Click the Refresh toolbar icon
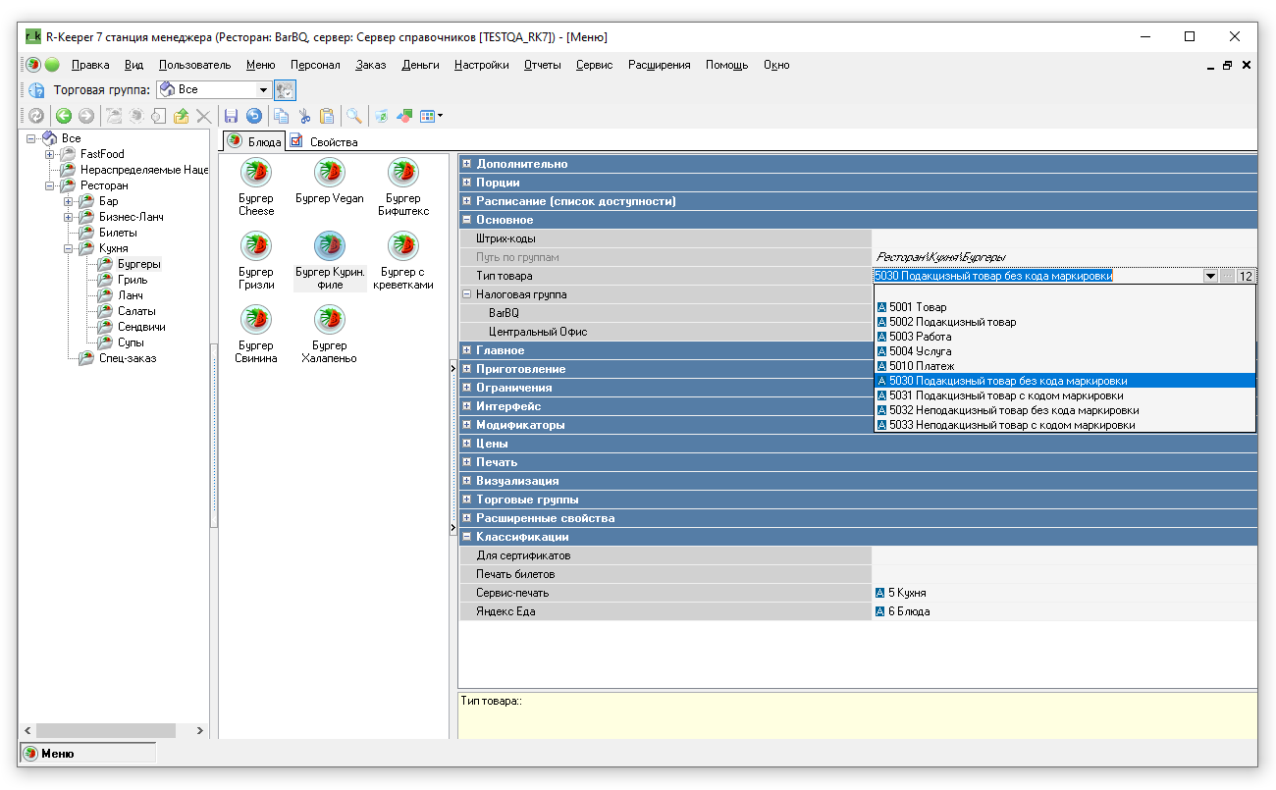 point(35,116)
